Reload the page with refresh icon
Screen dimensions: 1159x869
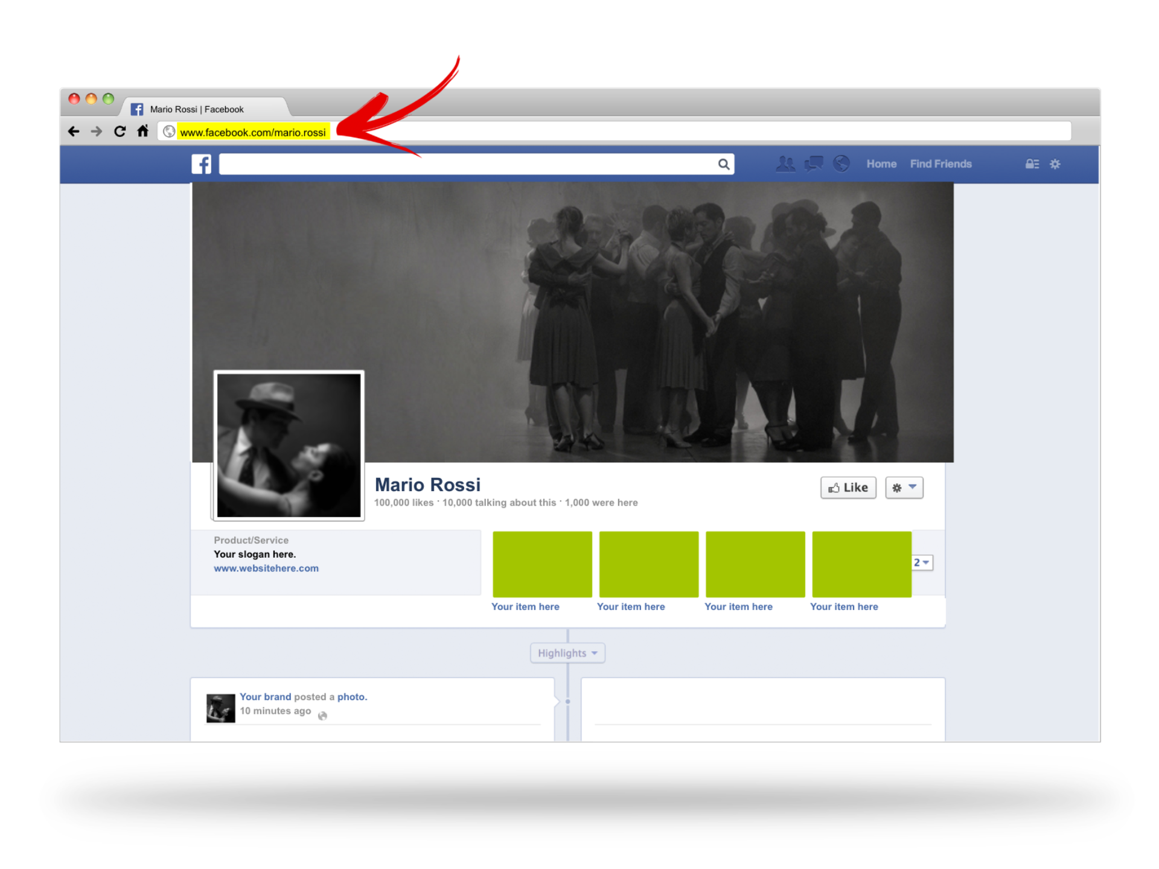pos(120,131)
